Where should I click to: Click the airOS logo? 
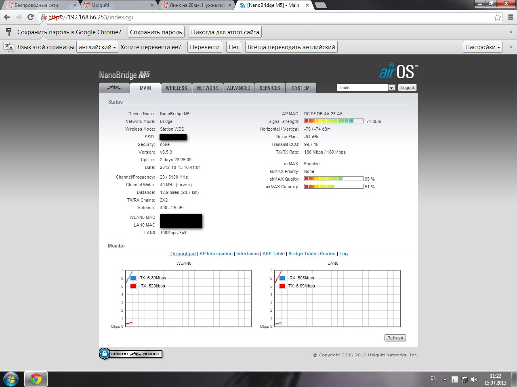[398, 71]
